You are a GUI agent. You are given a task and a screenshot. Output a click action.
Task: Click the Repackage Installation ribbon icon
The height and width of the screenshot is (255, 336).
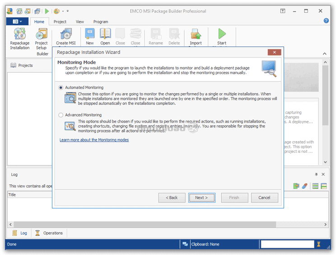coord(19,38)
